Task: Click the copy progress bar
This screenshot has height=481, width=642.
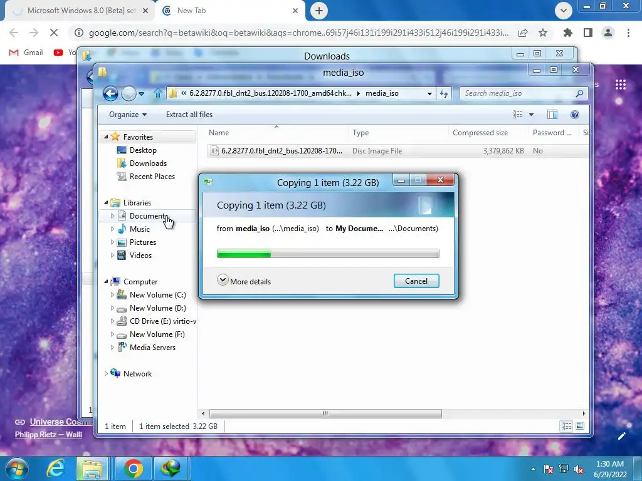Action: (328, 254)
